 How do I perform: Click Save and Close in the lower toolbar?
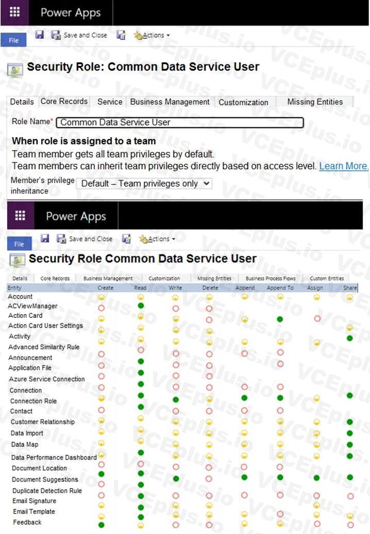point(85,239)
